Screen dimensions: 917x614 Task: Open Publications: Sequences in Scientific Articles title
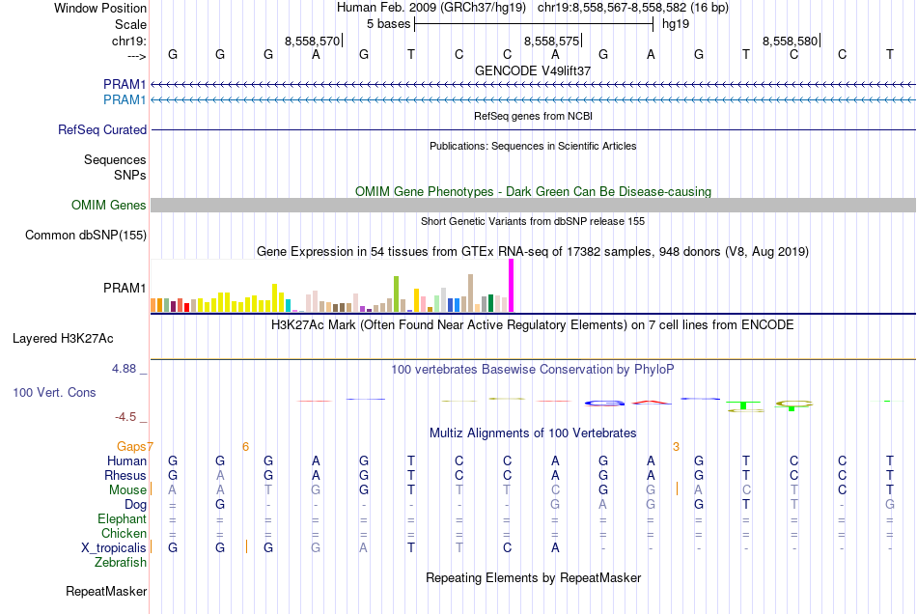click(533, 146)
